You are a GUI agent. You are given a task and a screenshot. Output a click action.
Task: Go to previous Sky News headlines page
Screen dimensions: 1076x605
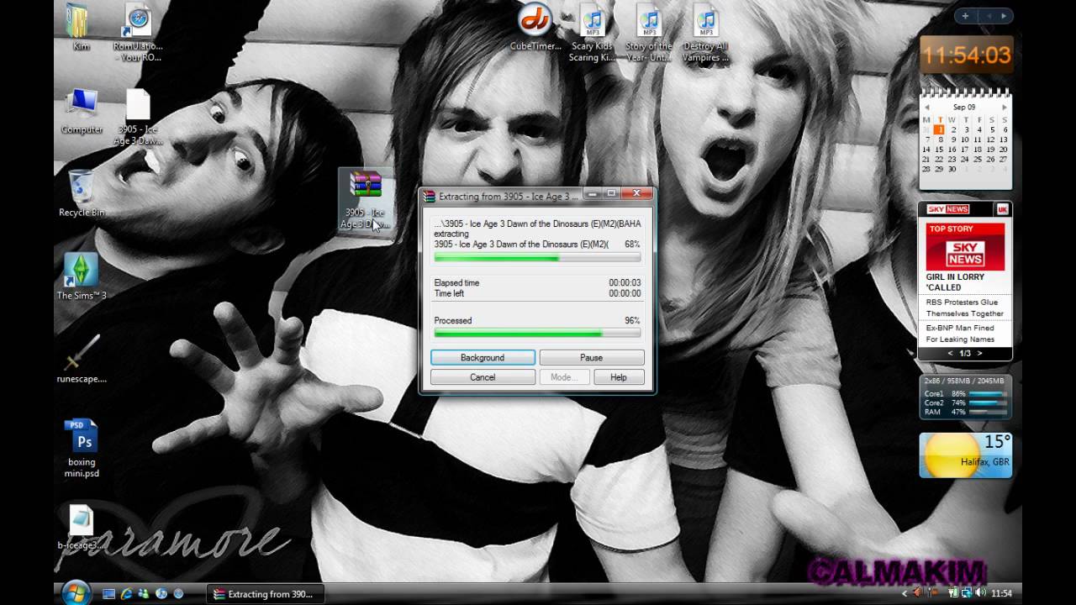click(x=951, y=354)
